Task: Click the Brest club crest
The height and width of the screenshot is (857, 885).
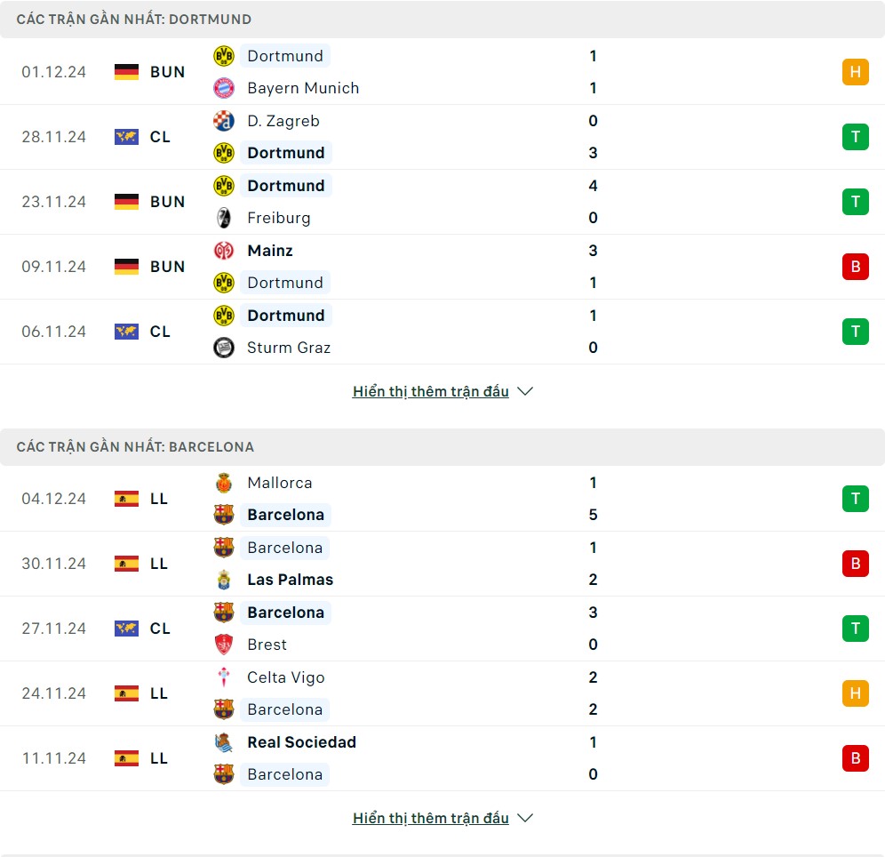Action: coord(224,645)
